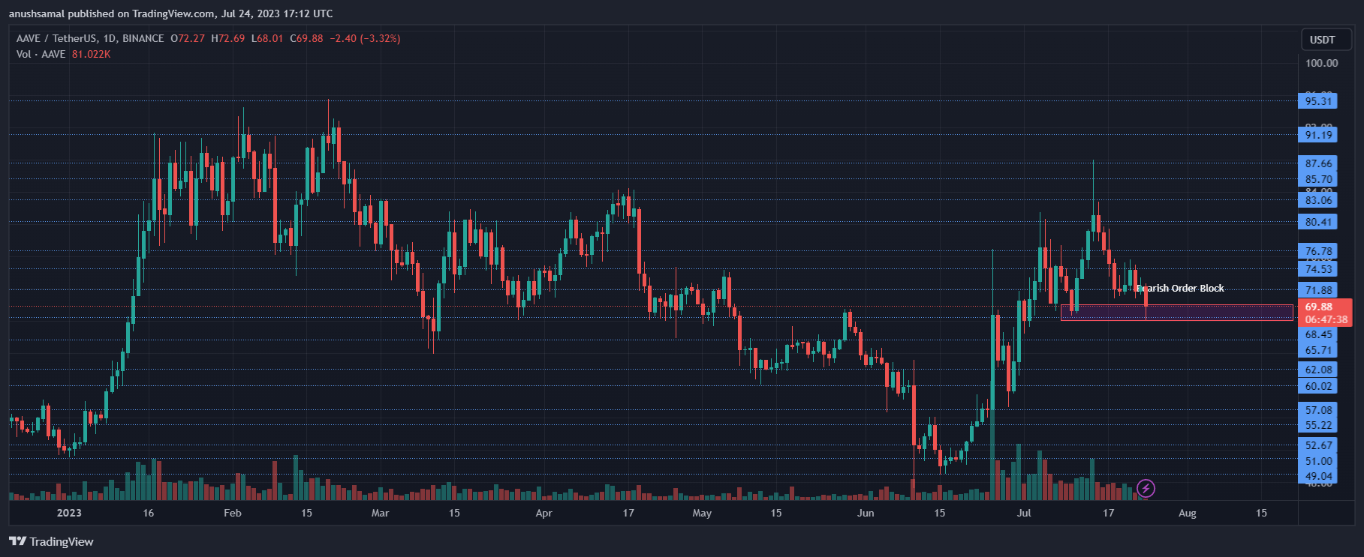Viewport: 1364px width, 557px height.
Task: Select the Vol · AAVE indicator legend
Action: 41,54
